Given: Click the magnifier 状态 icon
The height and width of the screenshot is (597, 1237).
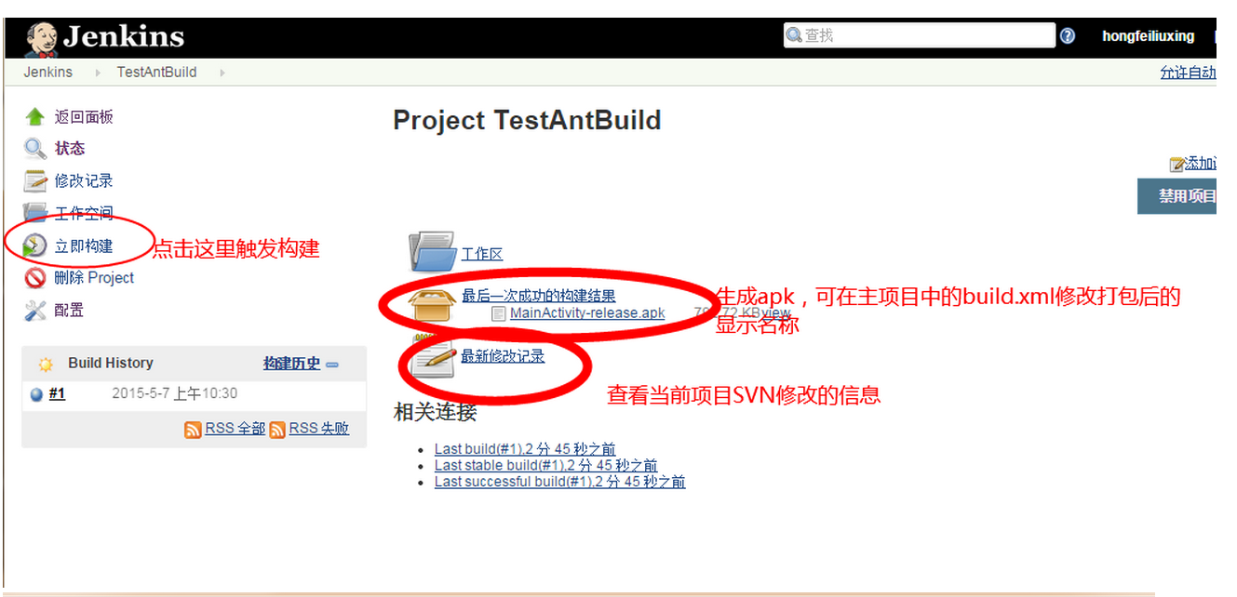Looking at the screenshot, I should point(35,149).
